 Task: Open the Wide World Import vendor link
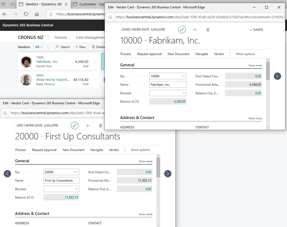pyautogui.click(x=53, y=80)
